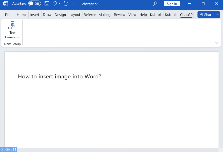Collapse the ribbon using the chevron
223x152 pixels.
(x=217, y=43)
